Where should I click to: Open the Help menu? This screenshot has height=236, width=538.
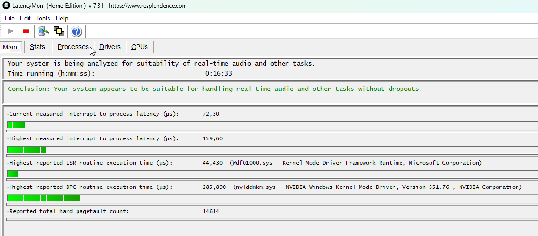click(62, 19)
